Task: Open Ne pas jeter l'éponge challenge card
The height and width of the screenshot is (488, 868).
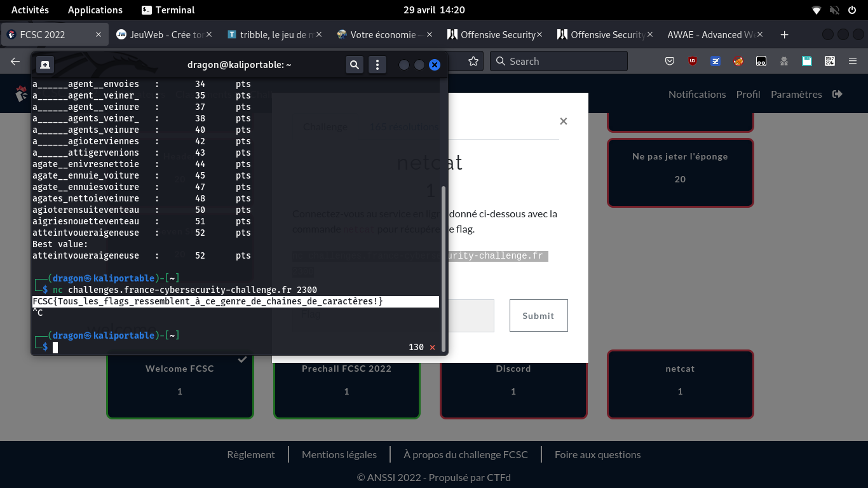Action: (x=680, y=173)
